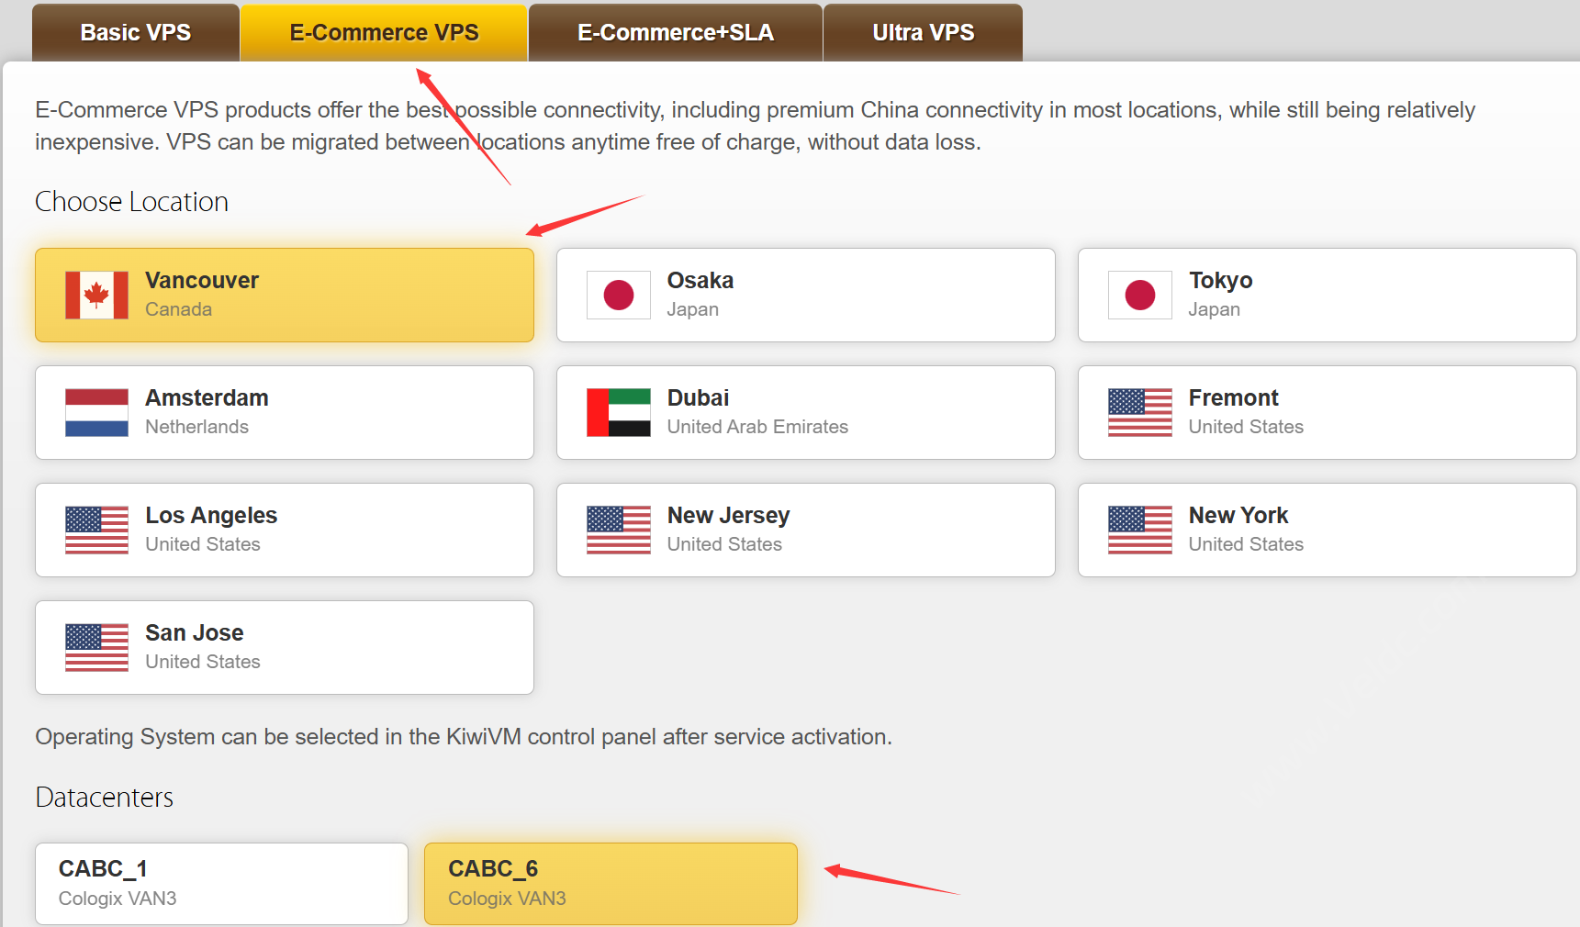Click the KiwiVM operating system note
This screenshot has height=927, width=1580.
(464, 737)
